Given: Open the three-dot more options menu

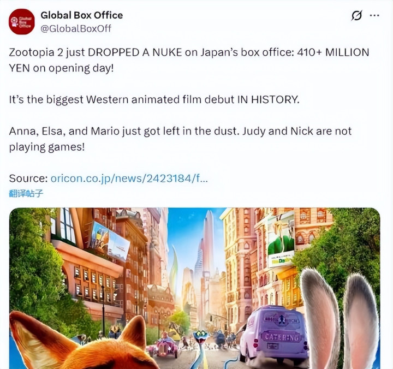Looking at the screenshot, I should pyautogui.click(x=374, y=15).
